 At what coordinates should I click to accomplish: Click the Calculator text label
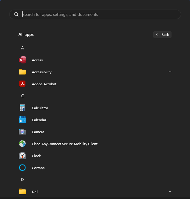click(40, 108)
